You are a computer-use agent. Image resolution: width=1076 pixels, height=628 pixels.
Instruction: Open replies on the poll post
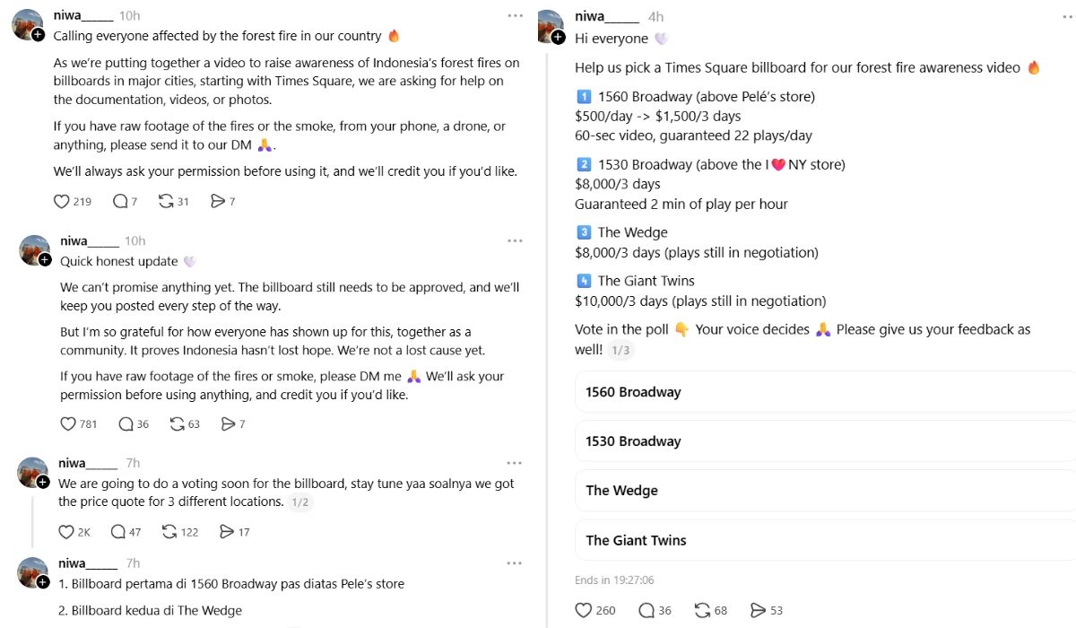pos(655,610)
